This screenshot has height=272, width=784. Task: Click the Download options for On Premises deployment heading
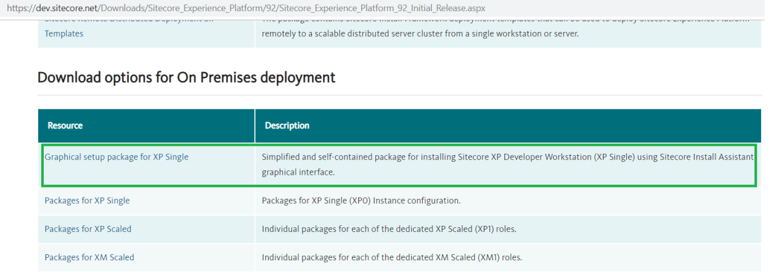point(186,78)
